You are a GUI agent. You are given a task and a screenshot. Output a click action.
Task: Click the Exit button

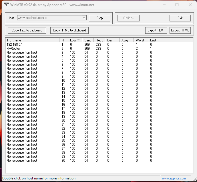tap(180, 18)
